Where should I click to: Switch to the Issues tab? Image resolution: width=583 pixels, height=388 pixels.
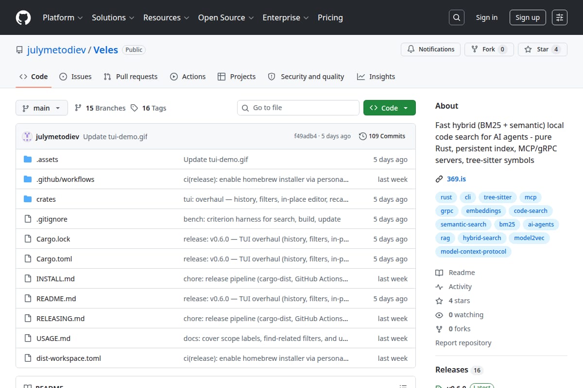coord(75,77)
